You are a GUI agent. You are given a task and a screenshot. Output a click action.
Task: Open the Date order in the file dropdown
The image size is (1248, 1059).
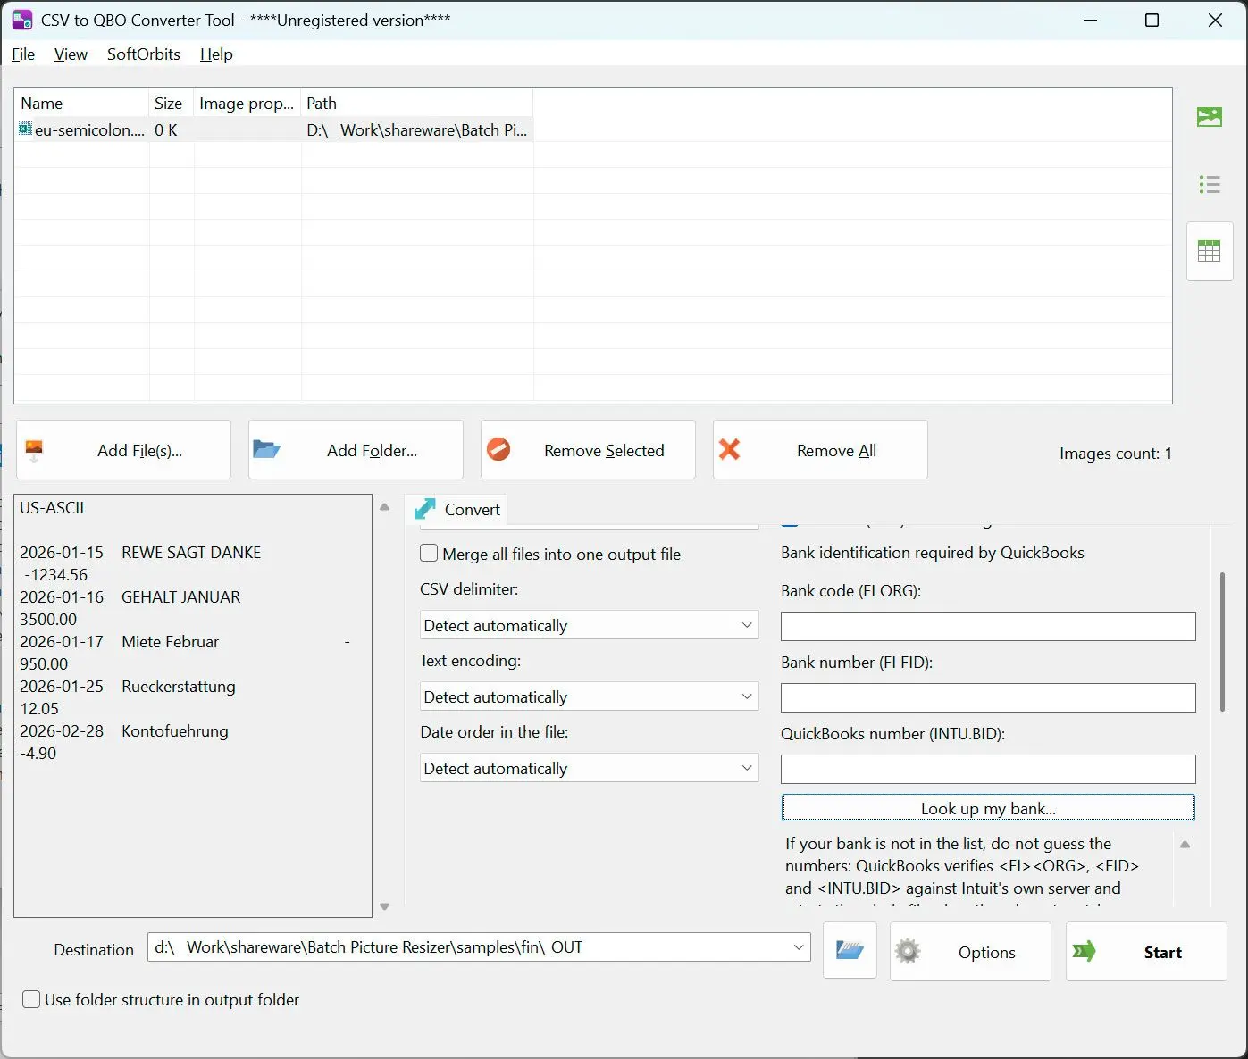coord(589,768)
